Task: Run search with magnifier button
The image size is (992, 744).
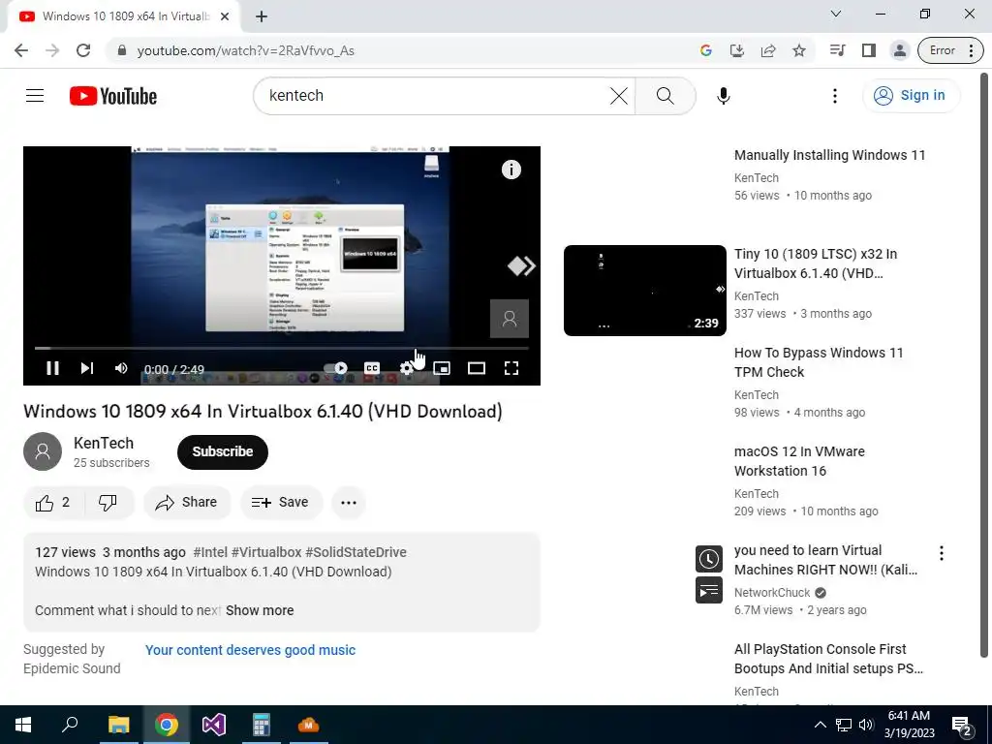Action: (665, 96)
